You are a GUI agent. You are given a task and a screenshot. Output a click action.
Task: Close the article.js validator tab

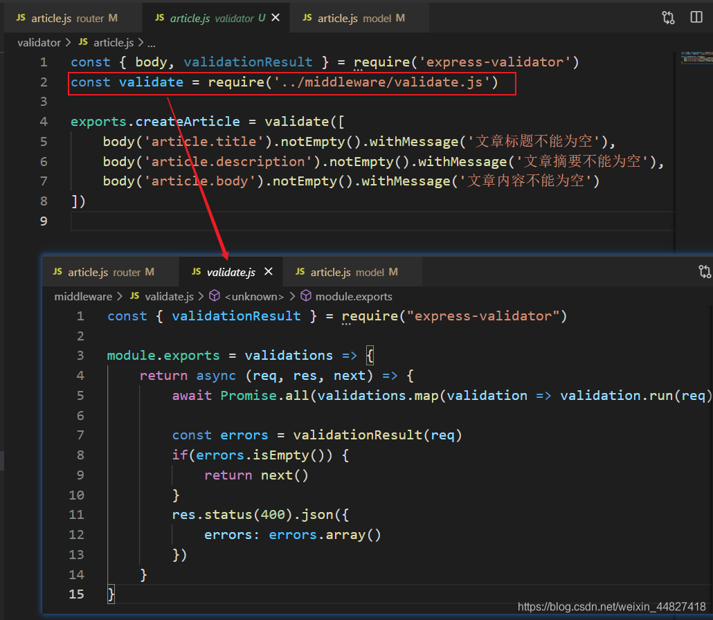pos(276,18)
